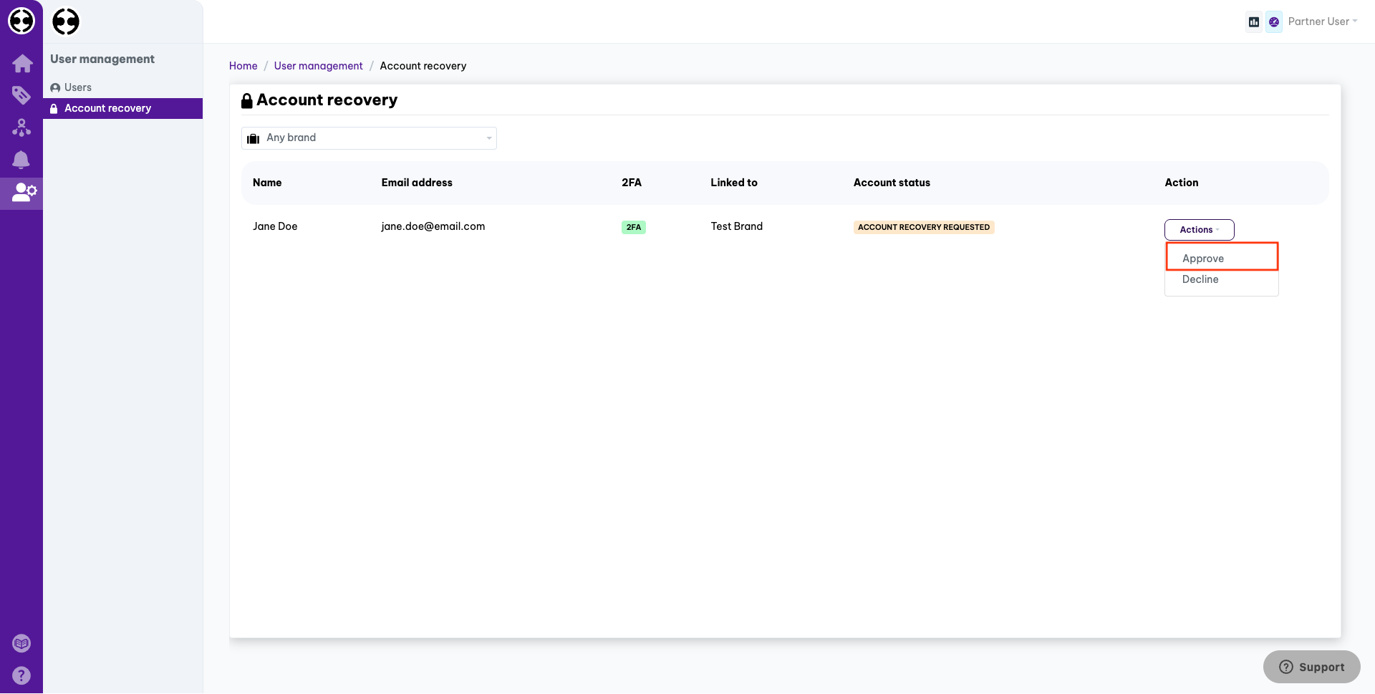Viewport: 1375px width, 694px height.
Task: Choose Decline from the Actions menu
Action: [1222, 279]
